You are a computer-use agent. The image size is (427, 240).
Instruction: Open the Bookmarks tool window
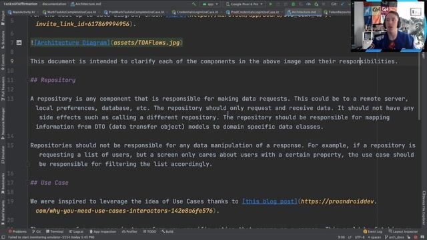pos(3,184)
